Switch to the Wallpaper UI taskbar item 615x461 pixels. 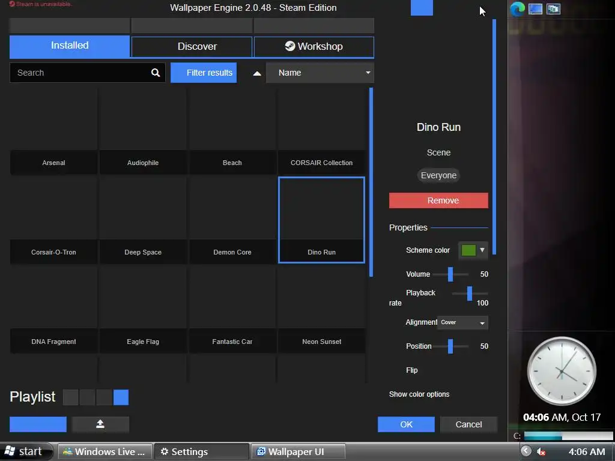tap(298, 451)
